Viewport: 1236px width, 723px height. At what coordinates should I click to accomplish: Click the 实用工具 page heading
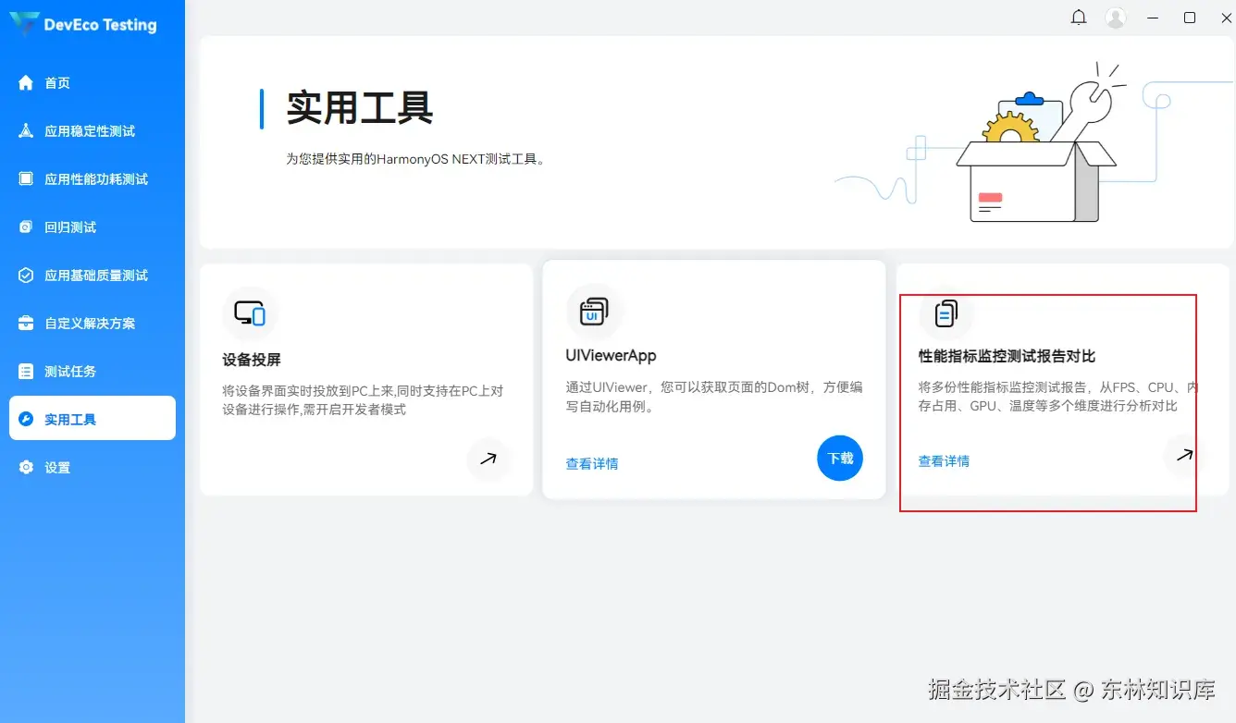360,108
